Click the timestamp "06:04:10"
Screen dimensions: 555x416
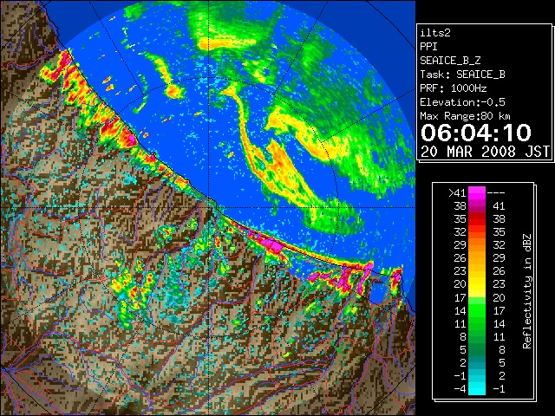[x=476, y=133]
